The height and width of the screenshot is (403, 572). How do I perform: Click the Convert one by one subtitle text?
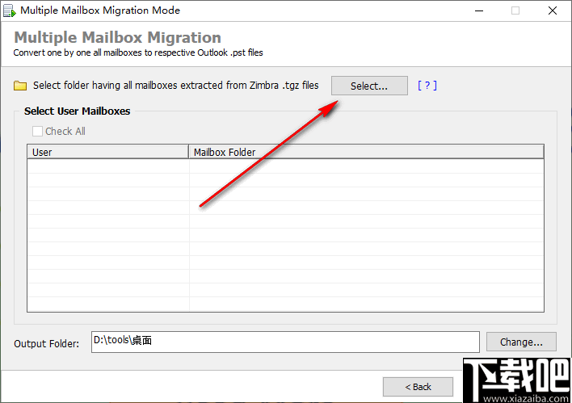point(138,52)
